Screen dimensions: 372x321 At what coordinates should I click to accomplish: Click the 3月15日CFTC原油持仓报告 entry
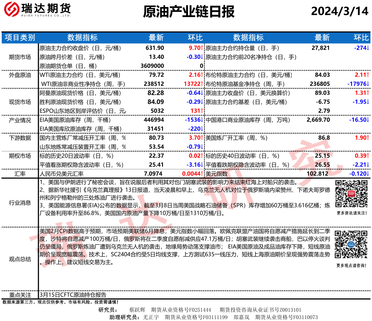(x=73, y=295)
